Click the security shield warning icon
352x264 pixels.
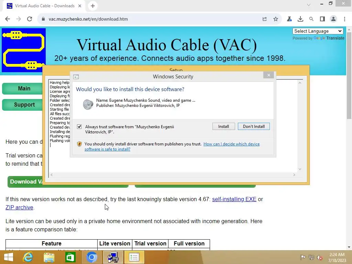(79, 144)
